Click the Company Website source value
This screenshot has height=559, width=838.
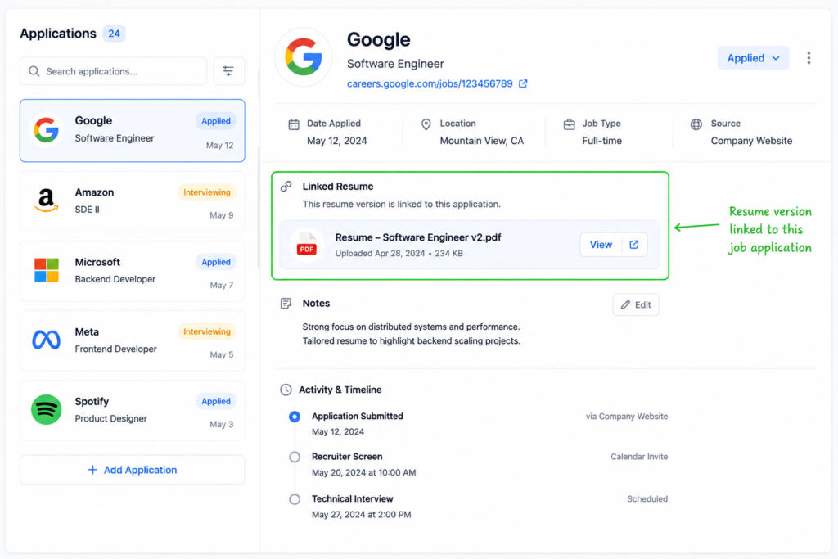pos(751,141)
